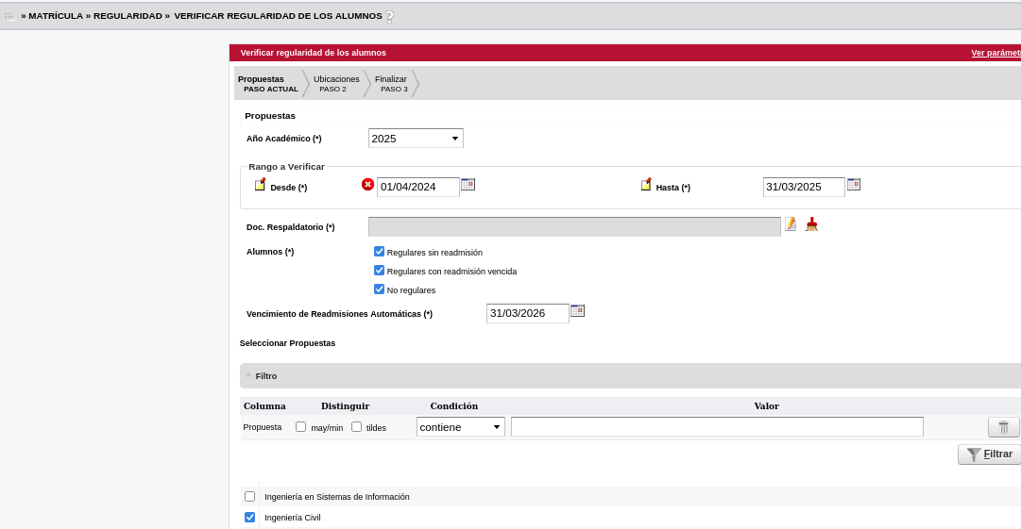
Task: Uncheck No regulares checkbox
Action: 379,289
